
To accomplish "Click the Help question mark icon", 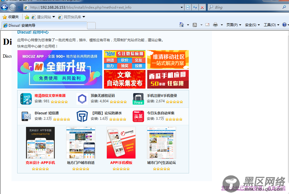I will pos(284,25).
